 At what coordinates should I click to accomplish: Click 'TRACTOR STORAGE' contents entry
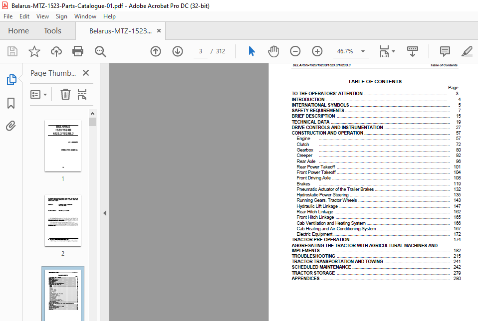313,273
